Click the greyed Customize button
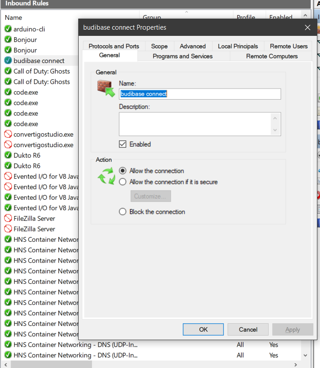The height and width of the screenshot is (368, 320). [151, 196]
